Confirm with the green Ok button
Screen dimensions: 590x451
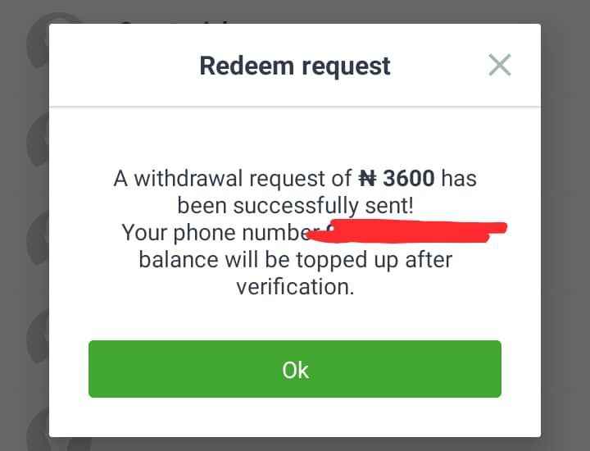point(295,369)
